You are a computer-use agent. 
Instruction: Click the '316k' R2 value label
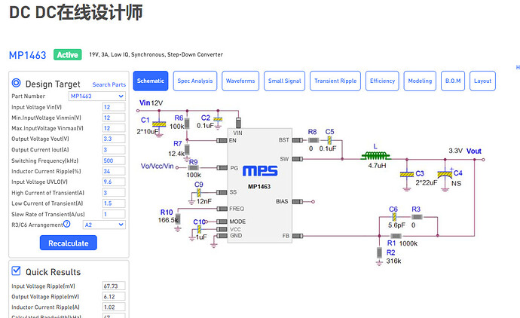coord(393,261)
